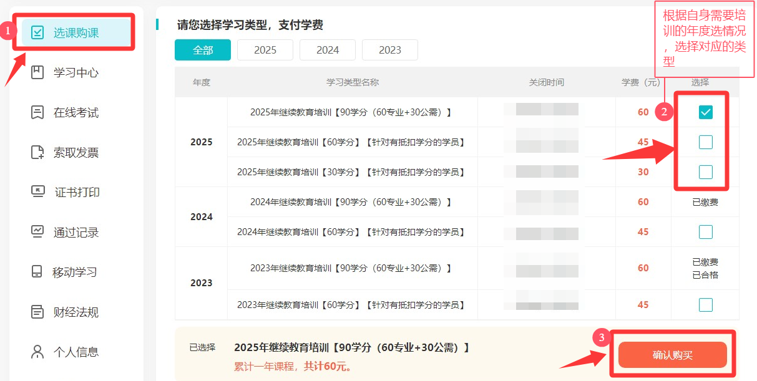
Task: Open 学习中心 via its book icon
Action: pos(37,72)
